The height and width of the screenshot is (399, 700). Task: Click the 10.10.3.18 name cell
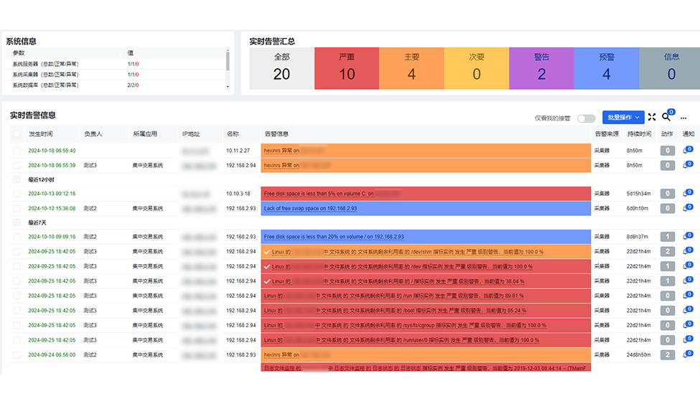(238, 194)
